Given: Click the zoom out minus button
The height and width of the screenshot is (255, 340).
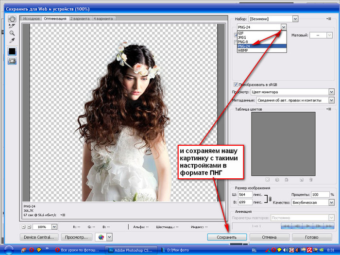Looking at the screenshot, I should (23, 227).
